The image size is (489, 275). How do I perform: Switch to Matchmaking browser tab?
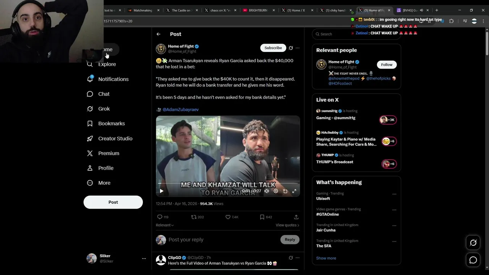(x=143, y=10)
